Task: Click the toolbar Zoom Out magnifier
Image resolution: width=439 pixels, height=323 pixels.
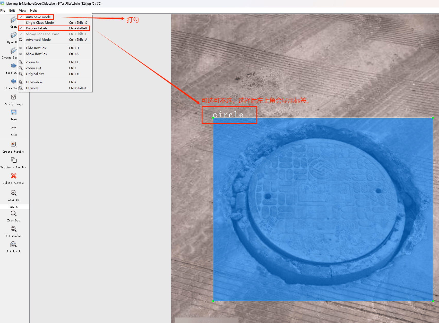Action: (14, 213)
